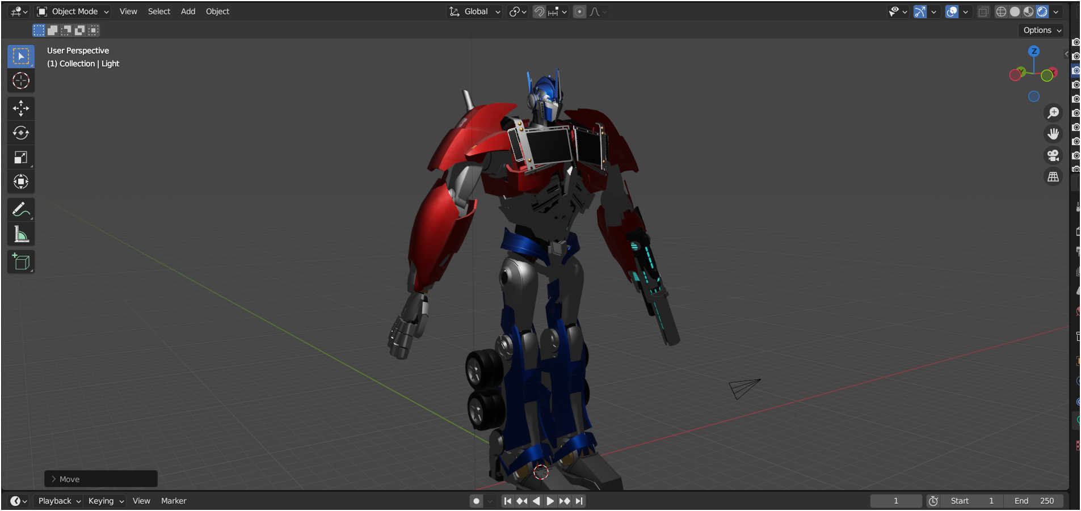Activate the Transform tool
The image size is (1081, 511).
[x=21, y=181]
